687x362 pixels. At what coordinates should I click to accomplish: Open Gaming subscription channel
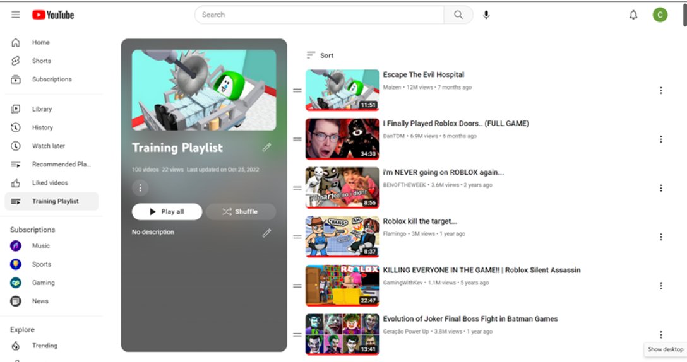(x=52, y=283)
